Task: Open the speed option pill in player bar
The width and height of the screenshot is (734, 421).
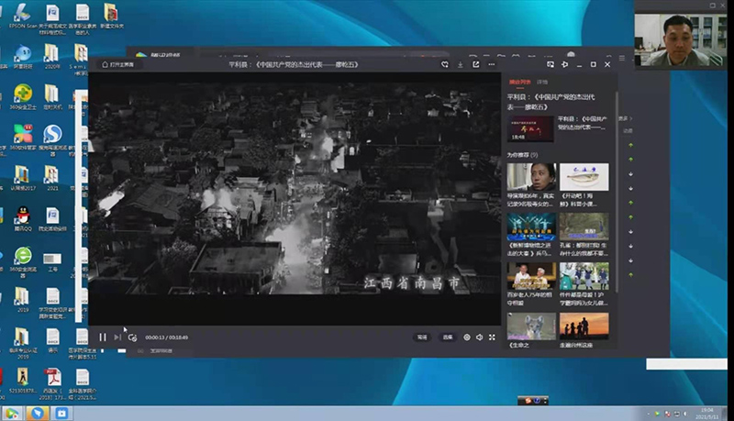Action: pyautogui.click(x=422, y=338)
